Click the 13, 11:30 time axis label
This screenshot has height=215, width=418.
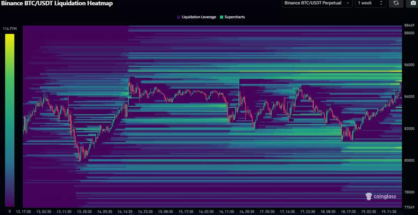point(64,212)
